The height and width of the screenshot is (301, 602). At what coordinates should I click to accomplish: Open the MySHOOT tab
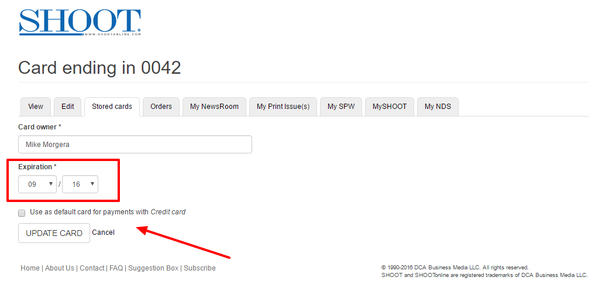(x=389, y=107)
